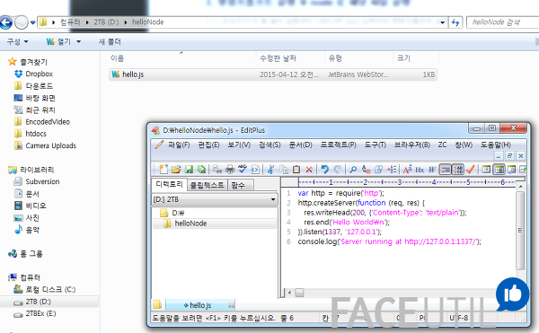This screenshot has width=539, height=333.
Task: Undo the last edit in EditPlus
Action: click(x=324, y=170)
